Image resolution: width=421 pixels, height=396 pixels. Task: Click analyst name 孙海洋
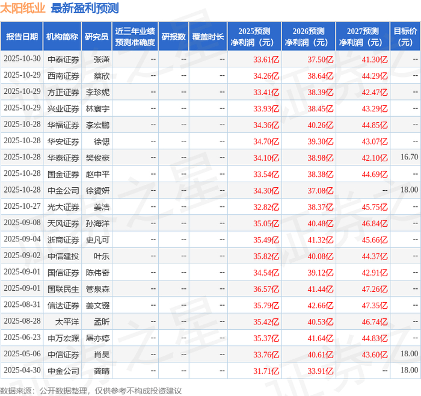(x=97, y=223)
